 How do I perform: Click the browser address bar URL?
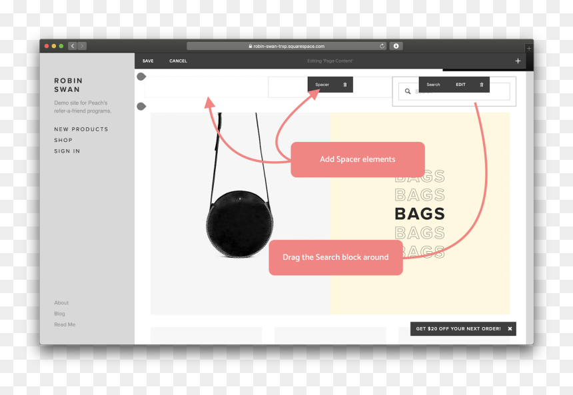tap(288, 47)
